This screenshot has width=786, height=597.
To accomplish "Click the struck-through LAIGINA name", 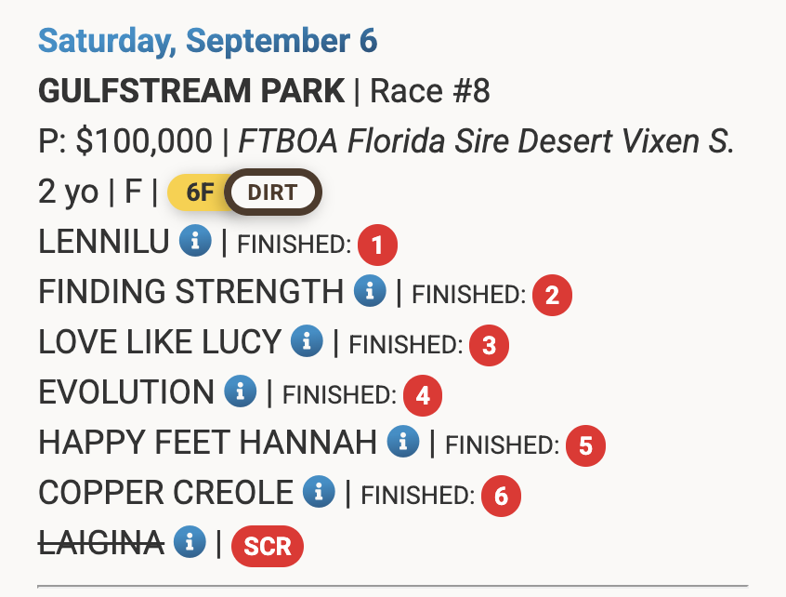I will point(101,542).
